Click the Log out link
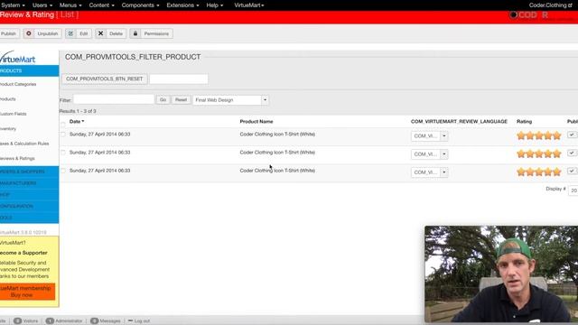The image size is (578, 325). [139, 321]
